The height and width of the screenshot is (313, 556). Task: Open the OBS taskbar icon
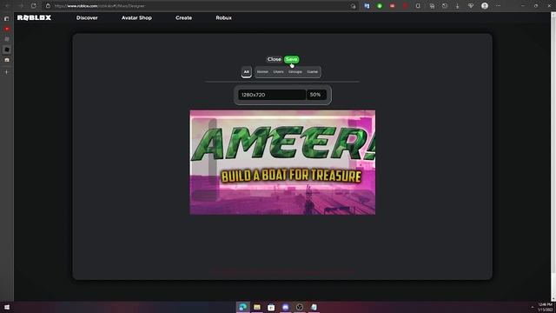pos(300,307)
